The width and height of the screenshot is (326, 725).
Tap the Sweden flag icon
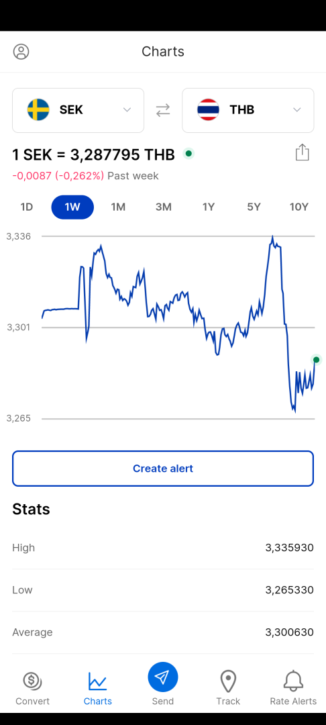click(38, 109)
